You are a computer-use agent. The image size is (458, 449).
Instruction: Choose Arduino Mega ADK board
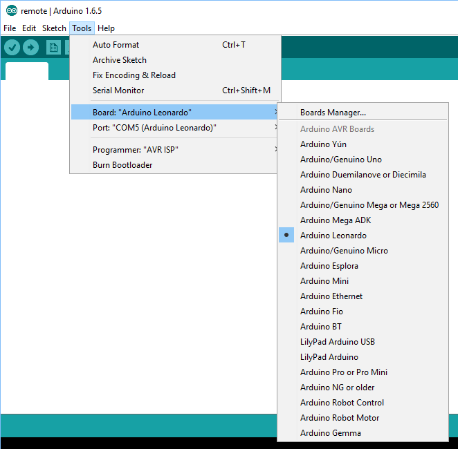(x=337, y=220)
